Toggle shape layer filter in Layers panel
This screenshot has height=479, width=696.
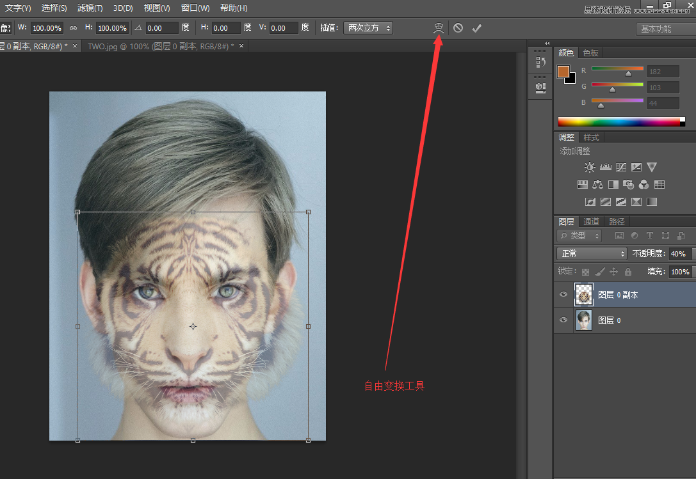pyautogui.click(x=665, y=235)
